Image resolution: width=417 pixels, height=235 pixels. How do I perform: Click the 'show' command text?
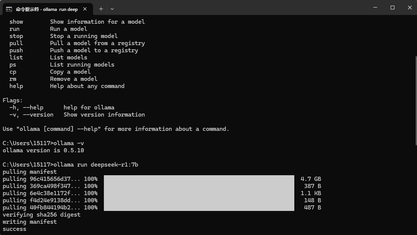[16, 22]
